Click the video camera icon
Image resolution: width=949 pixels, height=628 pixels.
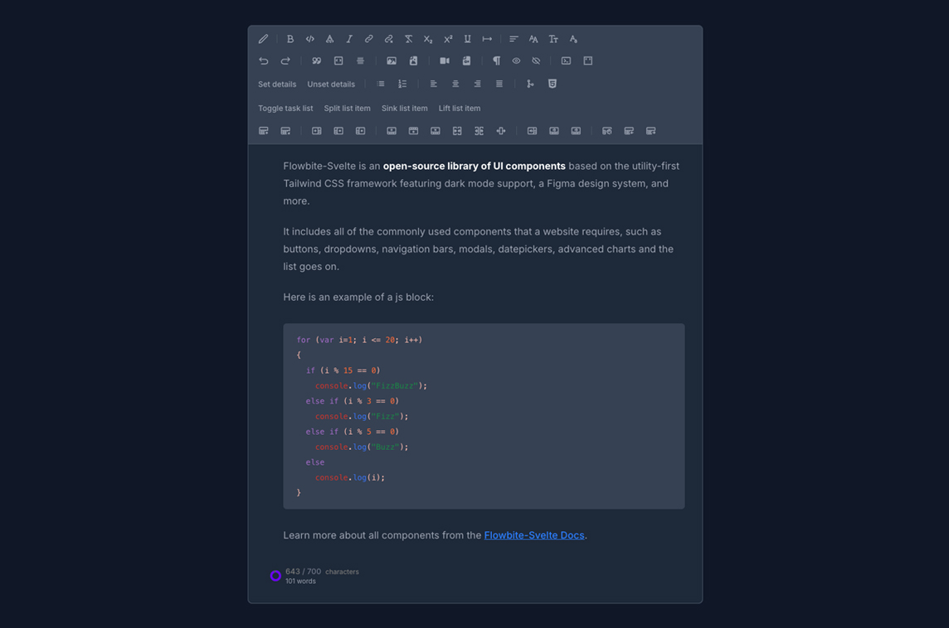pyautogui.click(x=445, y=60)
